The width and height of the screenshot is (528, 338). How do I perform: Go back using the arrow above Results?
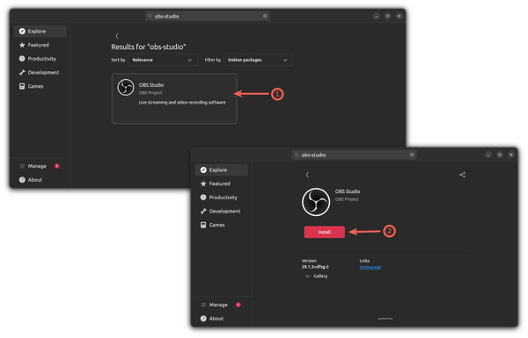tap(117, 36)
